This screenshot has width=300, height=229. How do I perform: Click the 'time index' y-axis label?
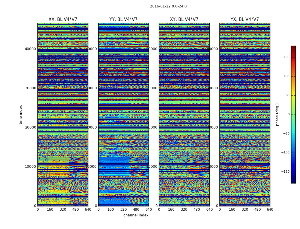coord(21,114)
